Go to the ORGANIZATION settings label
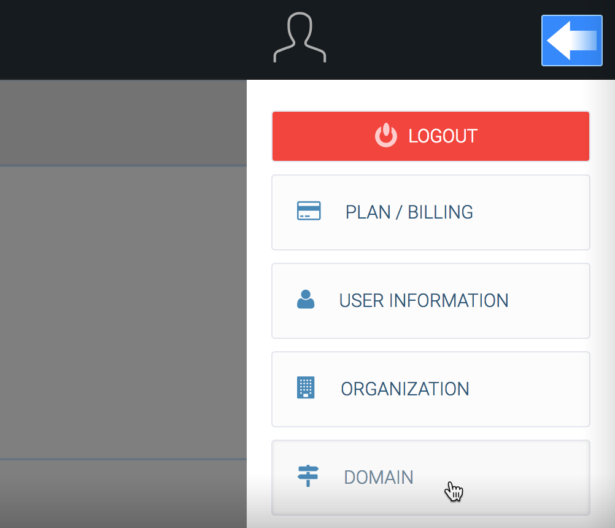The height and width of the screenshot is (528, 615). point(405,389)
